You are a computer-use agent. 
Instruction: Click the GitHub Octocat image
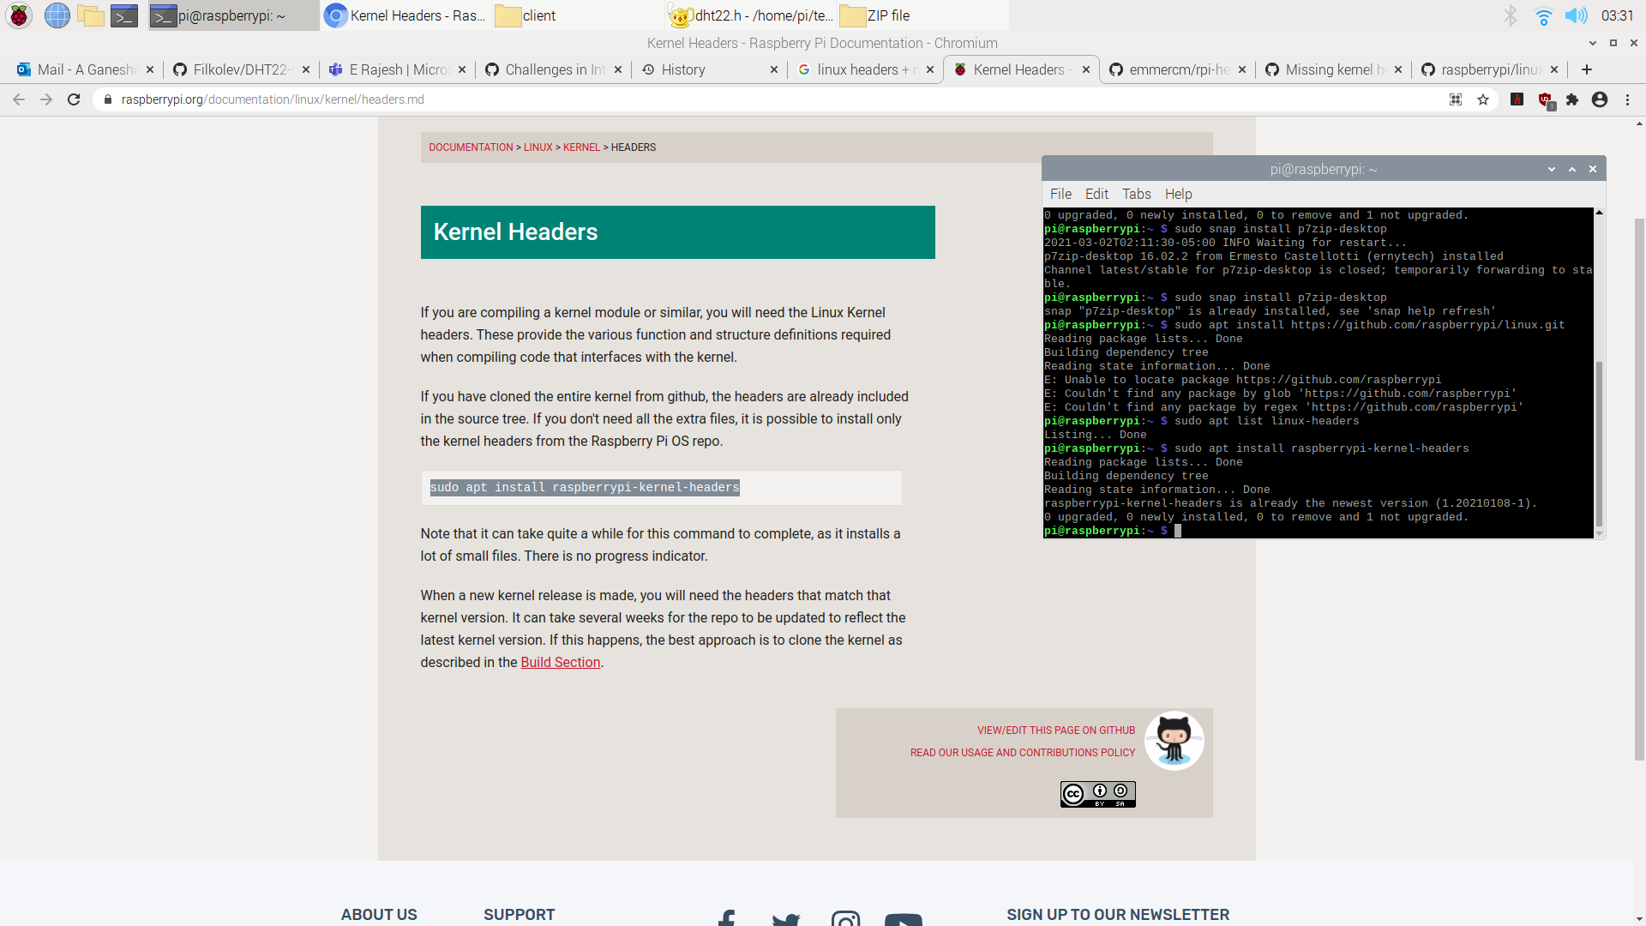click(1174, 741)
